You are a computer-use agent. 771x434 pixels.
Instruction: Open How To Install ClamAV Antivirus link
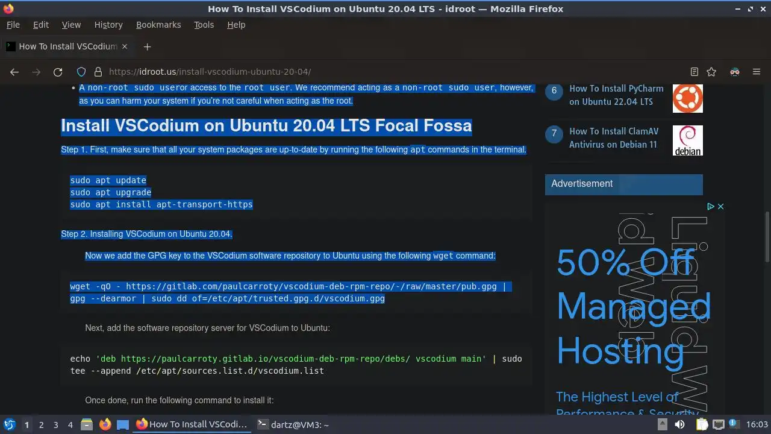tap(614, 137)
